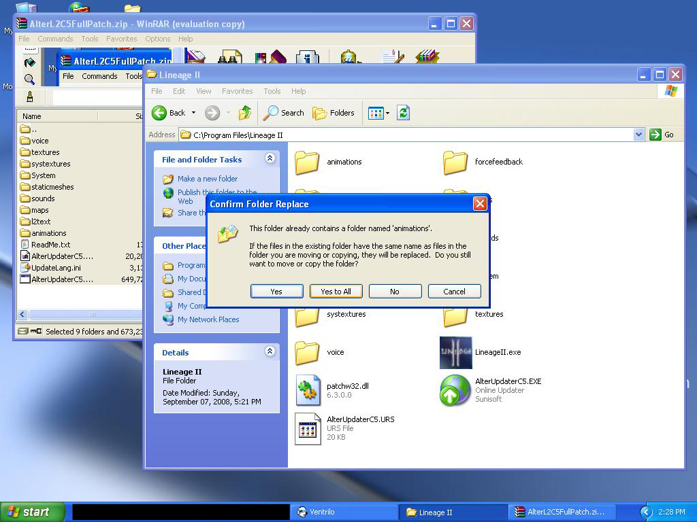Screen dimensions: 697x522
Task: Open Options menu in the WinRAR window
Action: coord(158,39)
